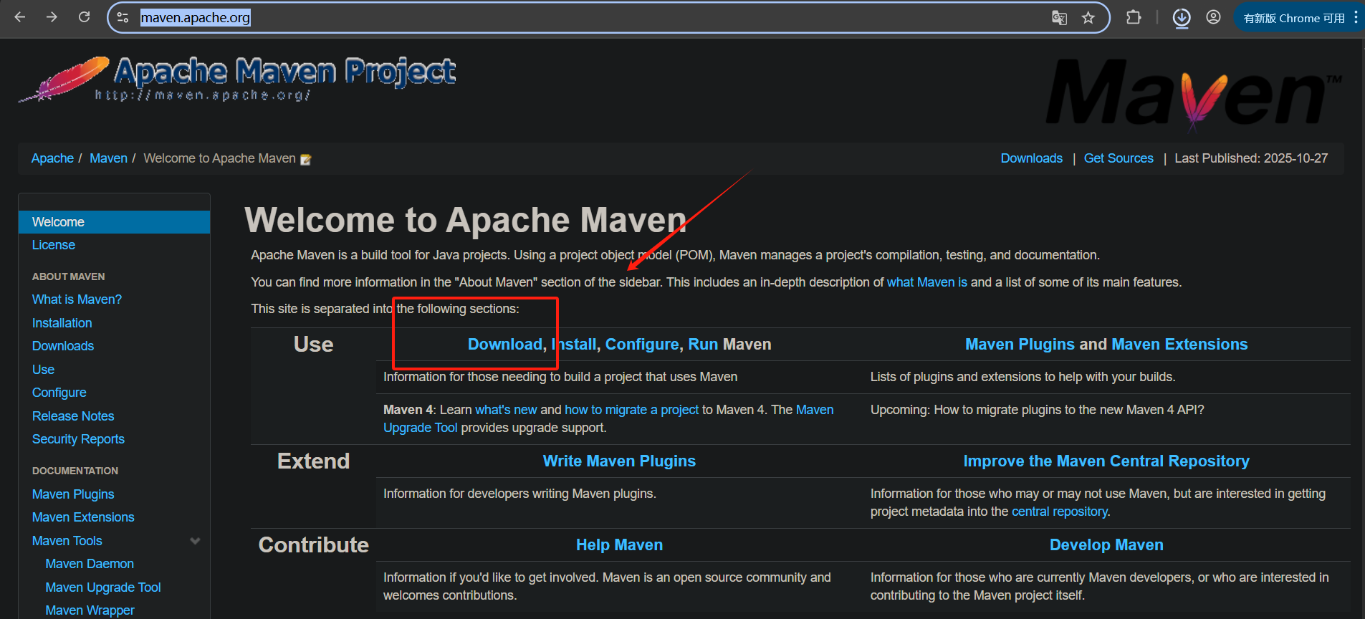The width and height of the screenshot is (1365, 619).
Task: Open the Maven Plugins heading link
Action: (x=1020, y=345)
